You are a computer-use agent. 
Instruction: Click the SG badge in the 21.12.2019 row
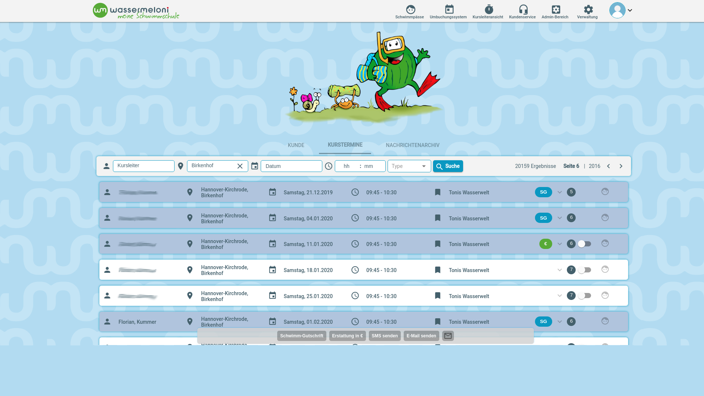[543, 192]
